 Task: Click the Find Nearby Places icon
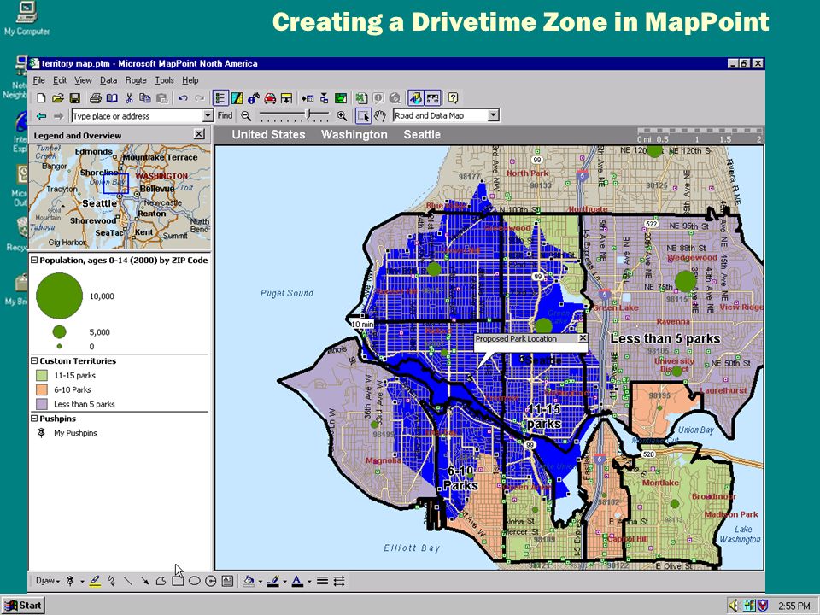click(x=254, y=98)
